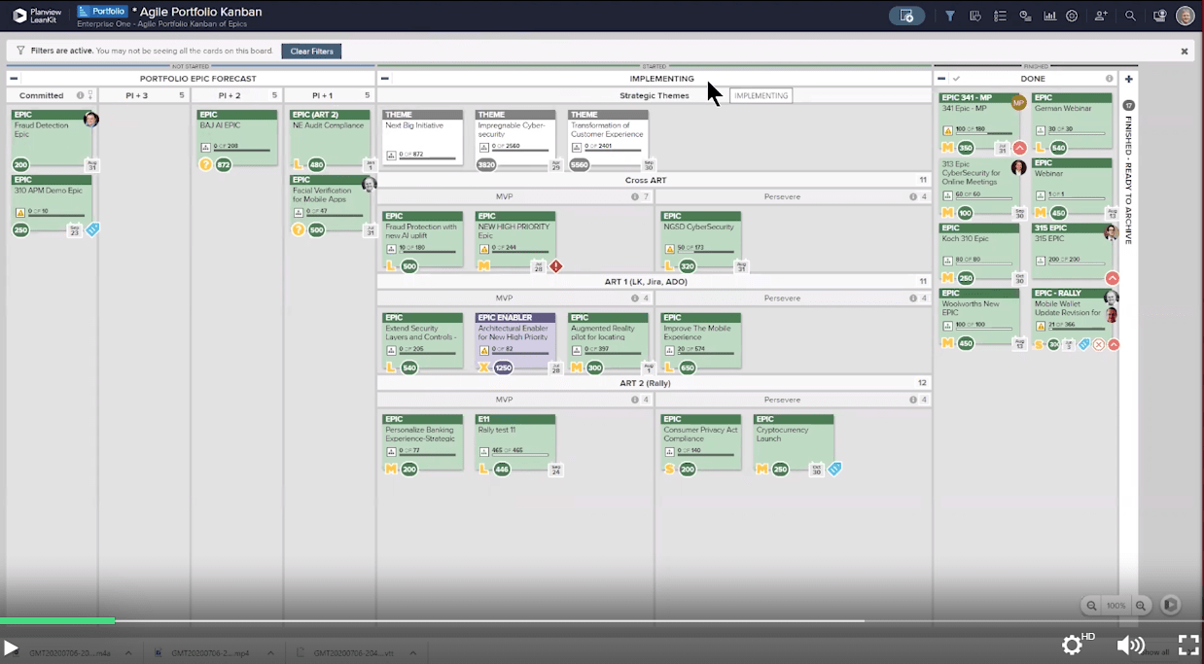Open search with the magnifier icon
The width and height of the screenshot is (1204, 664).
[x=1130, y=16]
